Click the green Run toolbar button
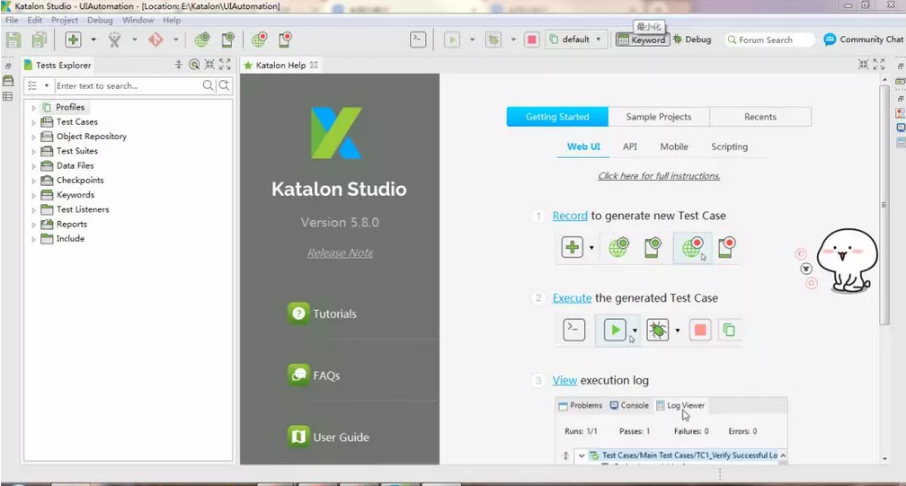This screenshot has width=906, height=486. (452, 40)
